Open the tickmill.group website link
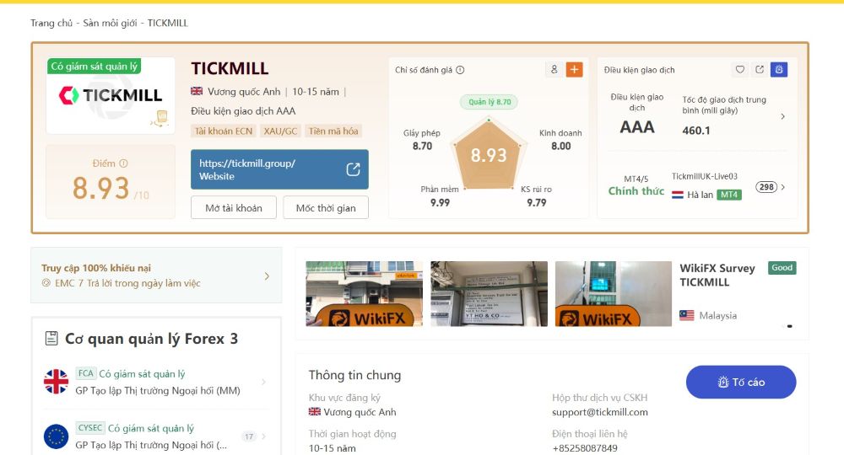844x455 pixels. pos(279,169)
